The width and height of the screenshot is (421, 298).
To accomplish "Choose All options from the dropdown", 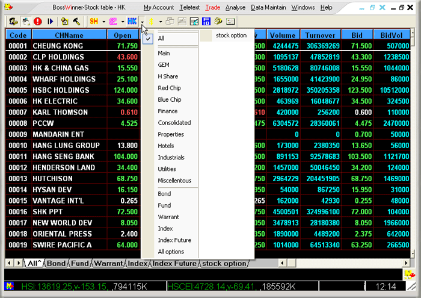I will tap(170, 252).
